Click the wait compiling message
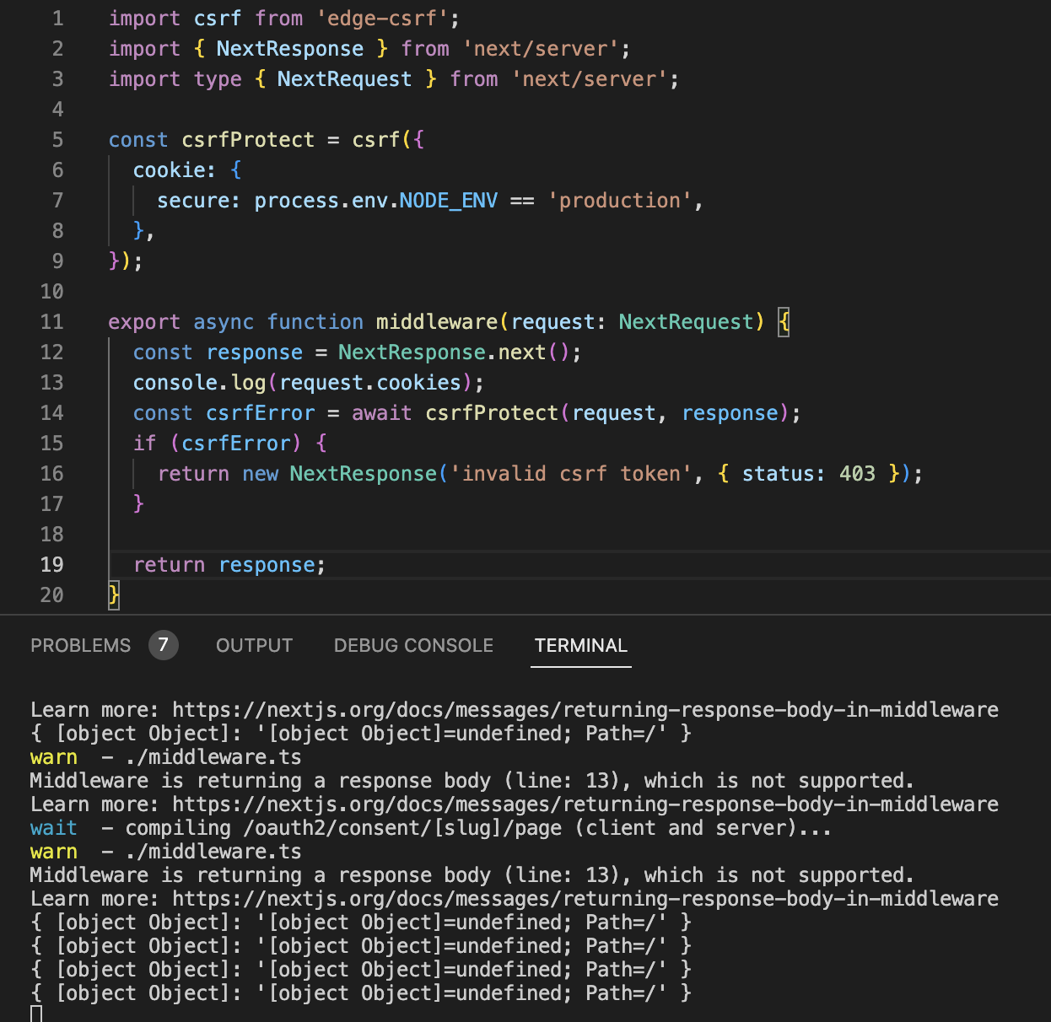This screenshot has height=1022, width=1051. [53, 827]
